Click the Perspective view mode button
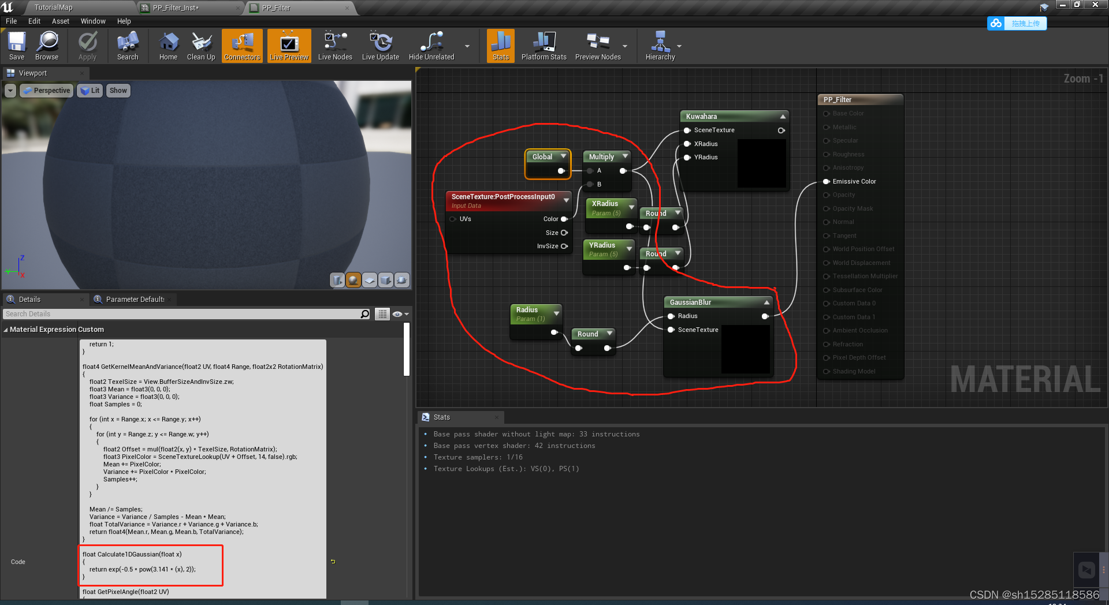This screenshot has width=1109, height=605. [47, 91]
